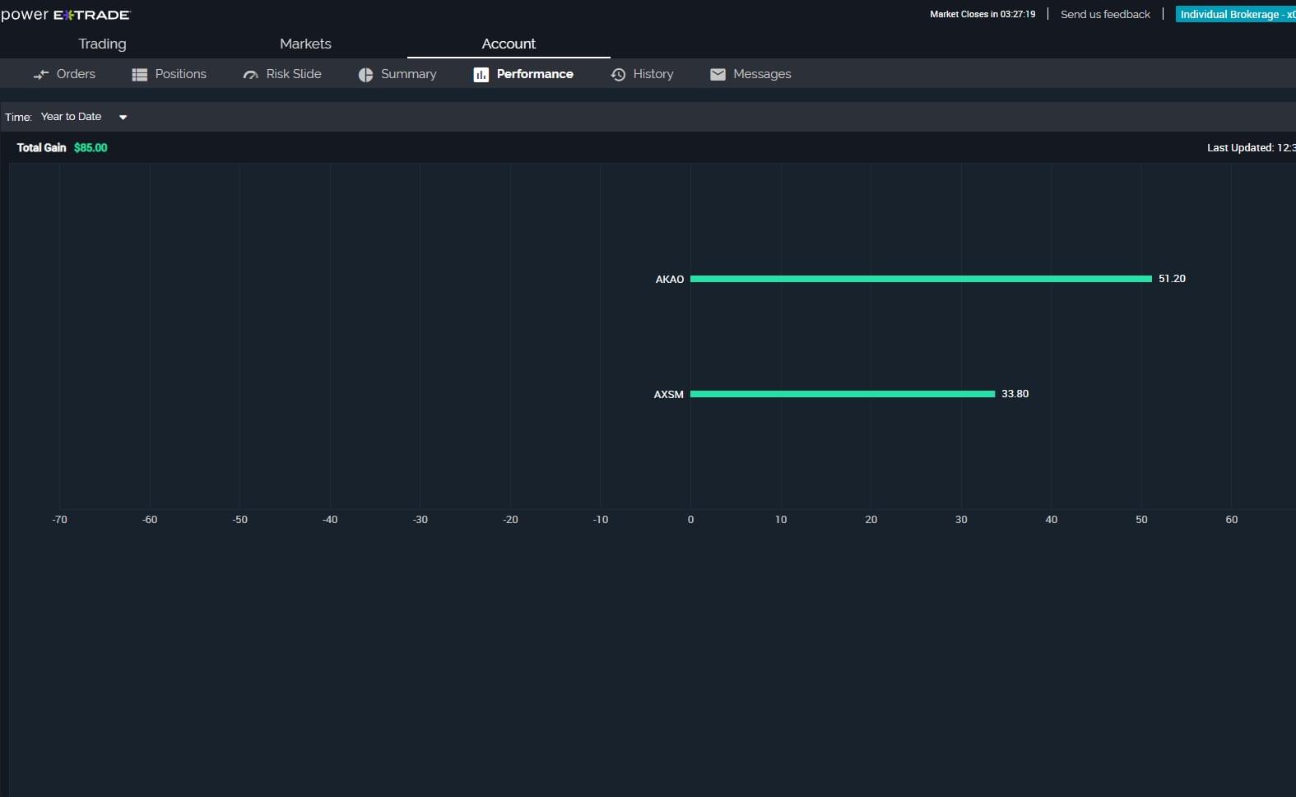Click the 33.80 value label for AXSM

tap(1015, 394)
